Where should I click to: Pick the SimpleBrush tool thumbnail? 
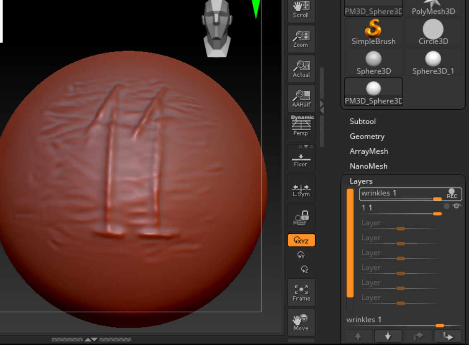tap(373, 33)
